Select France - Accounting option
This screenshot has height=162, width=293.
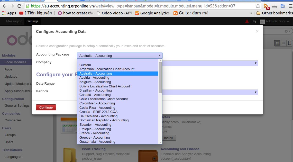(118, 133)
